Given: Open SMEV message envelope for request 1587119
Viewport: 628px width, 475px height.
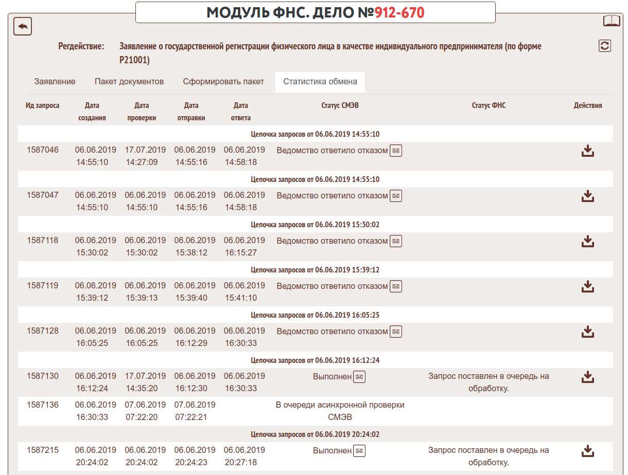Looking at the screenshot, I should coord(395,286).
